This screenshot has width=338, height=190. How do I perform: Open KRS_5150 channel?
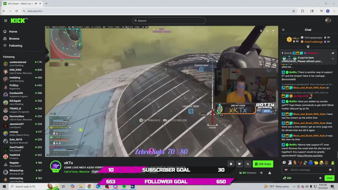click(x=22, y=72)
